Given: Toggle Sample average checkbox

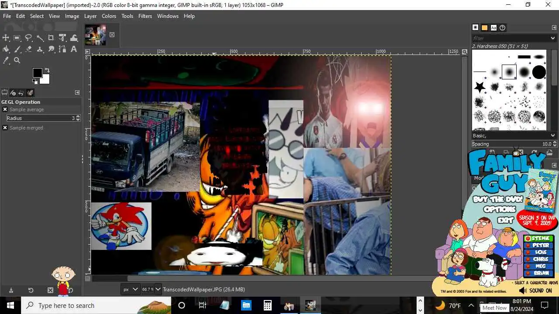Looking at the screenshot, I should tap(5, 109).
